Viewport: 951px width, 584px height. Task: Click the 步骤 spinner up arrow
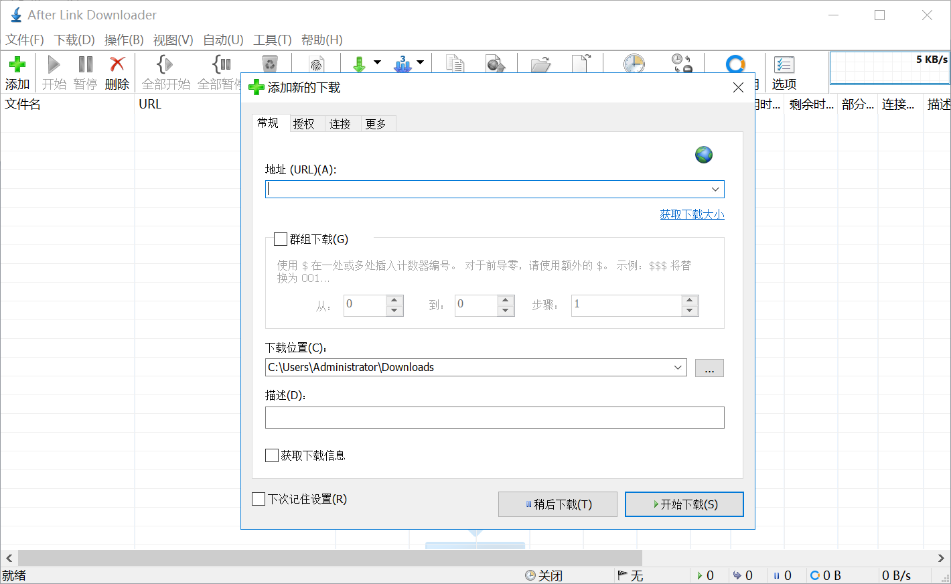(690, 300)
